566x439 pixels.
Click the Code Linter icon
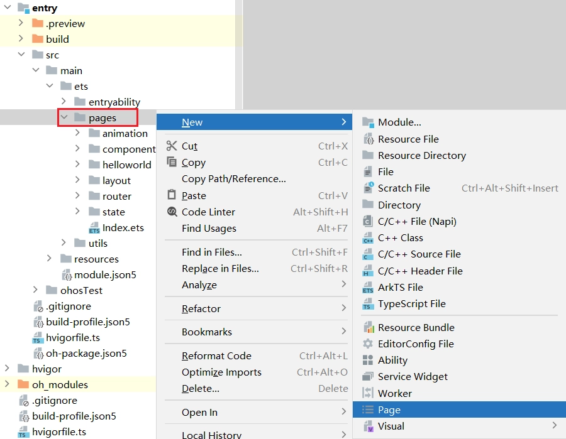(172, 212)
